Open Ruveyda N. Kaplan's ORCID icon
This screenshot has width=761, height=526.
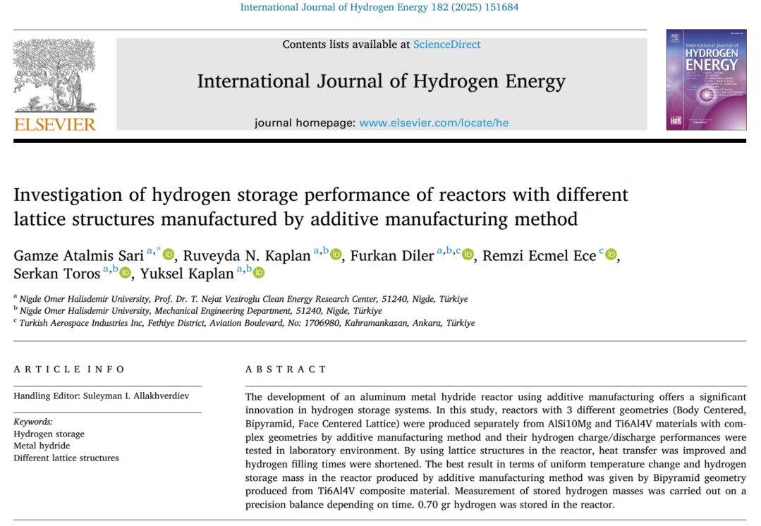coord(336,255)
